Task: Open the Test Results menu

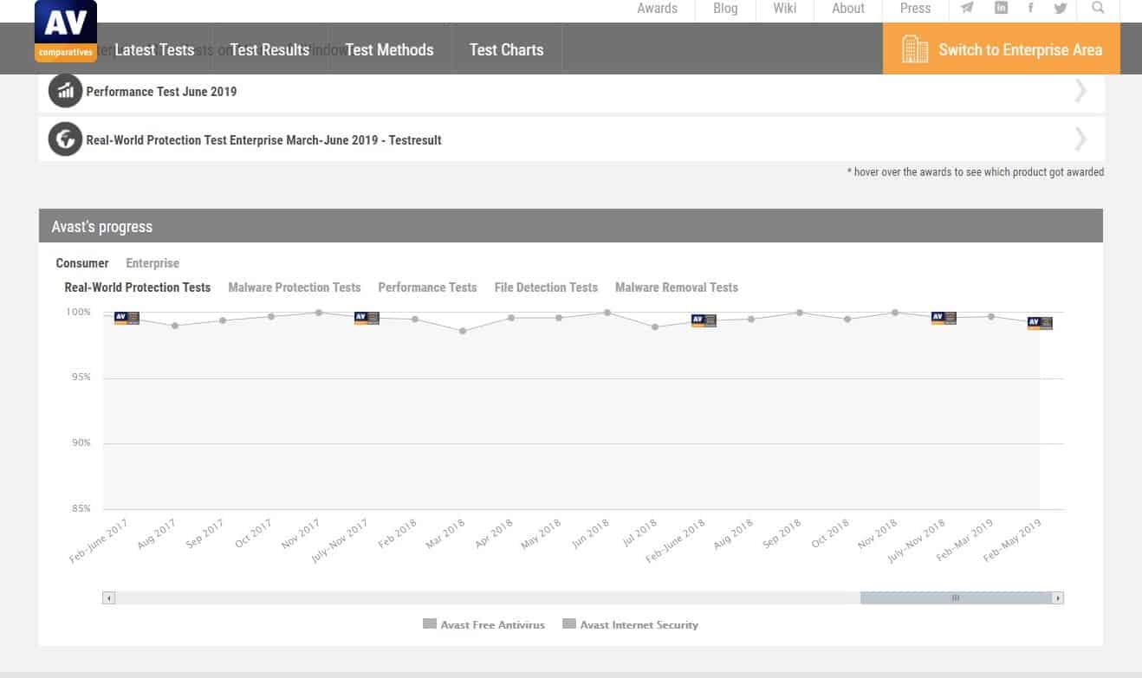Action: coord(269,49)
